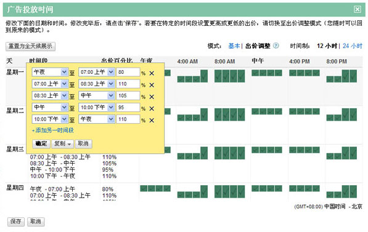This screenshot has width=368, height=232.
Task: Add another time period via 添加另一时间段
Action: (x=53, y=130)
